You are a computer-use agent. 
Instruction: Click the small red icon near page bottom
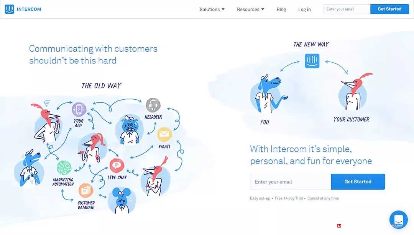click(339, 226)
